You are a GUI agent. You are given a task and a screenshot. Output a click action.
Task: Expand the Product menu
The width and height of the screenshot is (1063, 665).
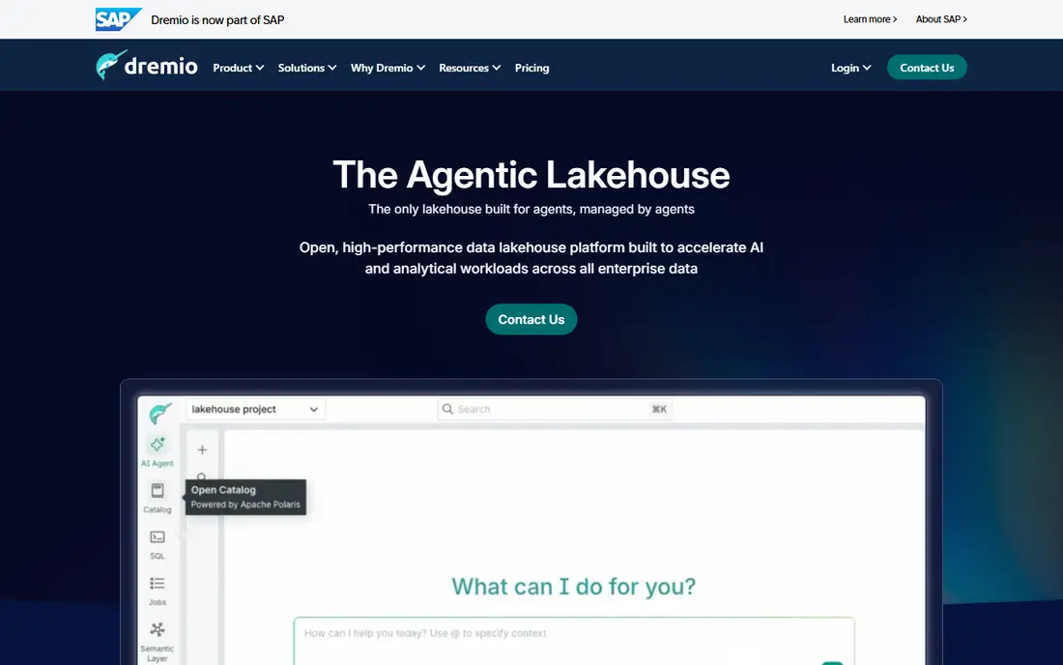click(x=239, y=68)
